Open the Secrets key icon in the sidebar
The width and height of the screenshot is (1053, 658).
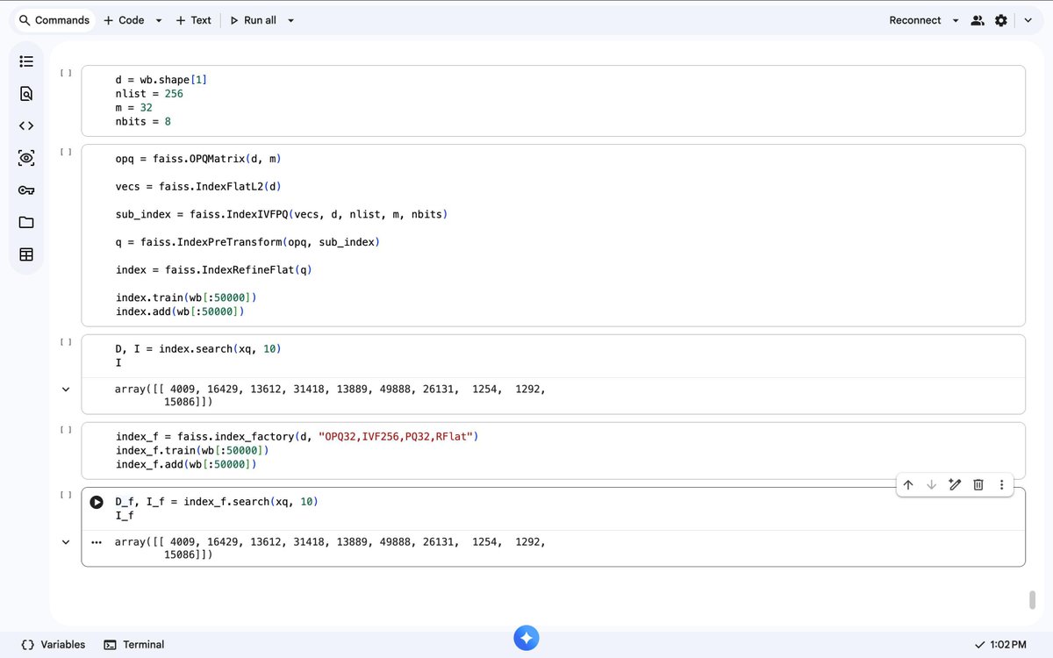click(x=26, y=190)
